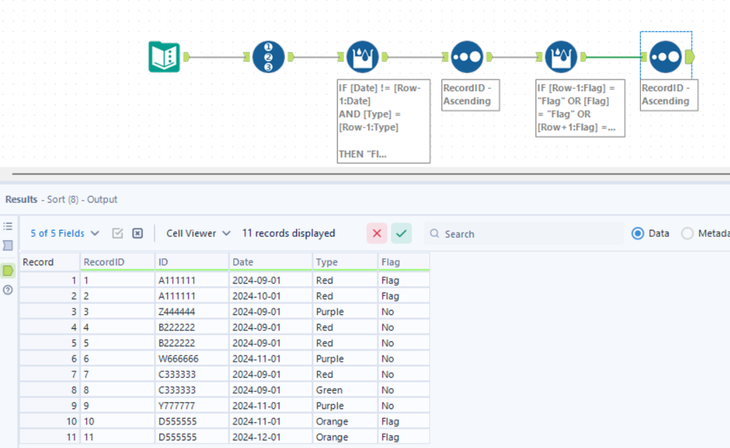Click the red X cancel icon
The image size is (730, 448).
pos(377,233)
